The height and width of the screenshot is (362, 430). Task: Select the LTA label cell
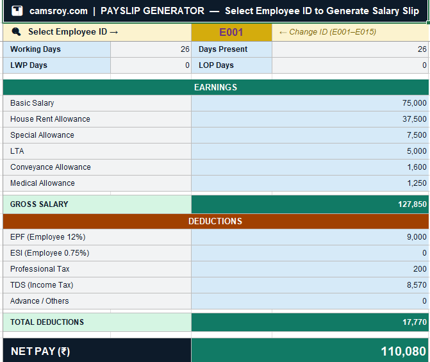coord(97,151)
